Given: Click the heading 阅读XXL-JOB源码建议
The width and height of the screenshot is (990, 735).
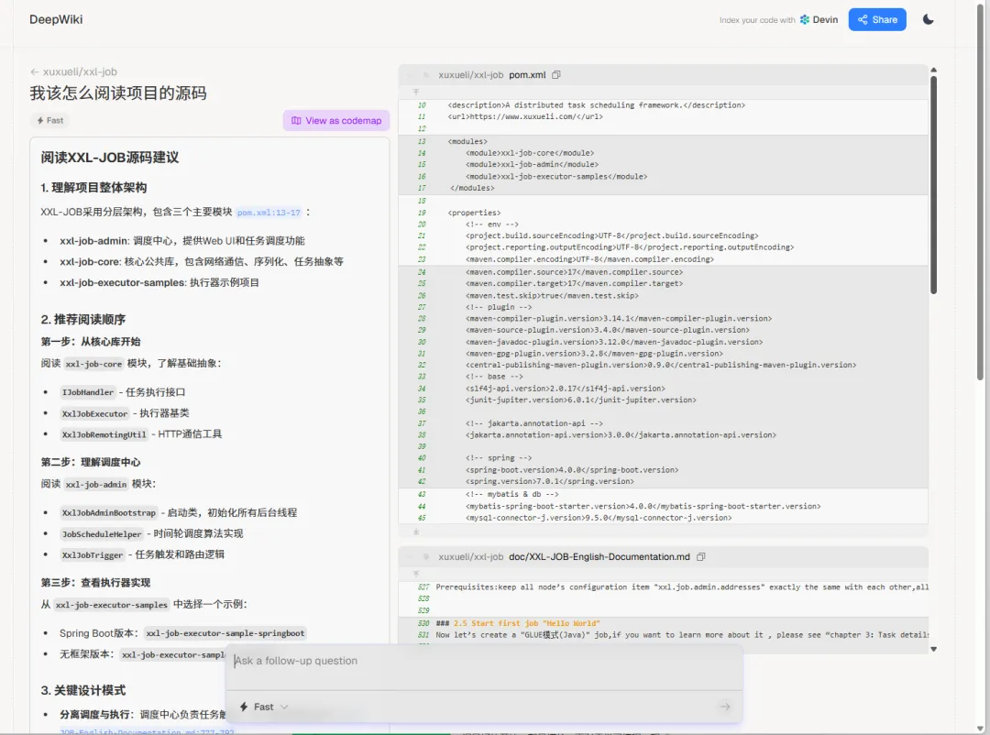Looking at the screenshot, I should click(x=110, y=158).
